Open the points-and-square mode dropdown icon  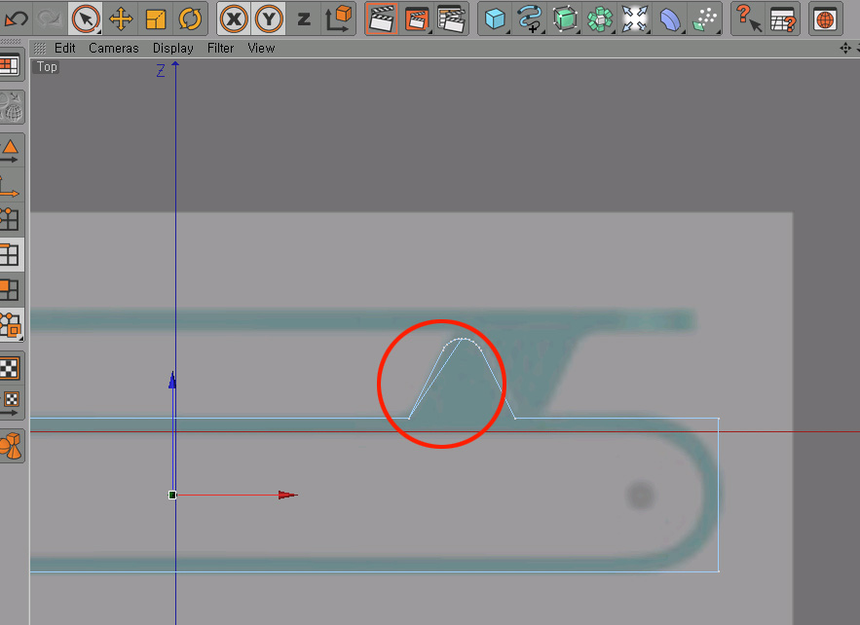pyautogui.click(x=11, y=324)
